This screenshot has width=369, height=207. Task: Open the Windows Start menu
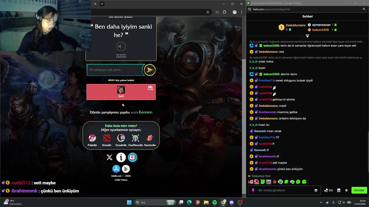pyautogui.click(x=129, y=202)
